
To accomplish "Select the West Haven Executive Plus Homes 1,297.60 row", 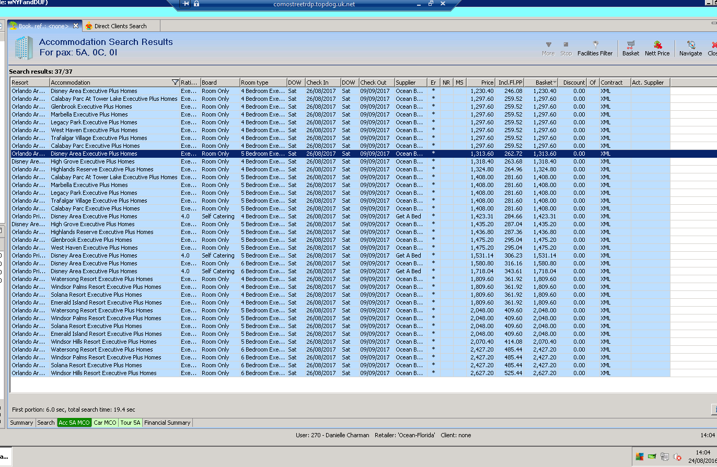I will click(340, 130).
